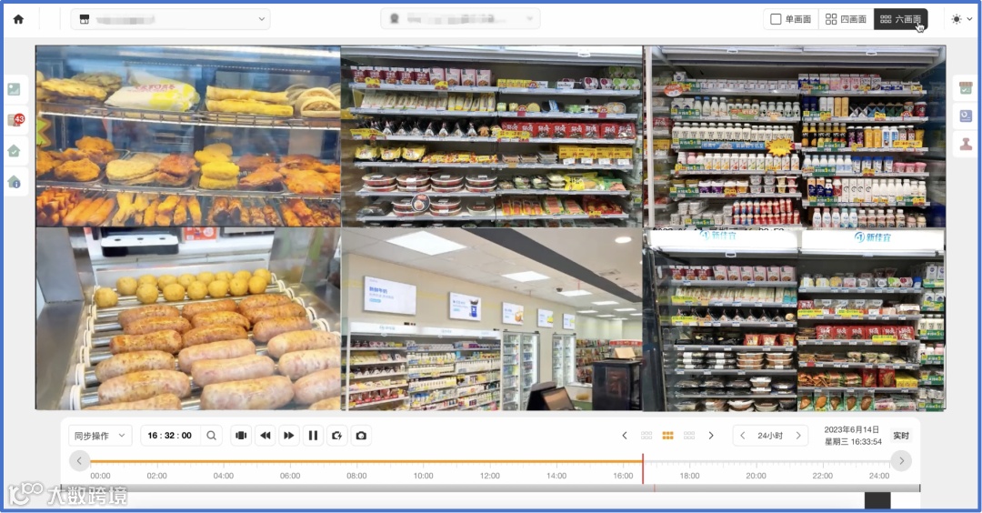Click the red playhead on timeline
982x513 pixels.
pyautogui.click(x=643, y=468)
